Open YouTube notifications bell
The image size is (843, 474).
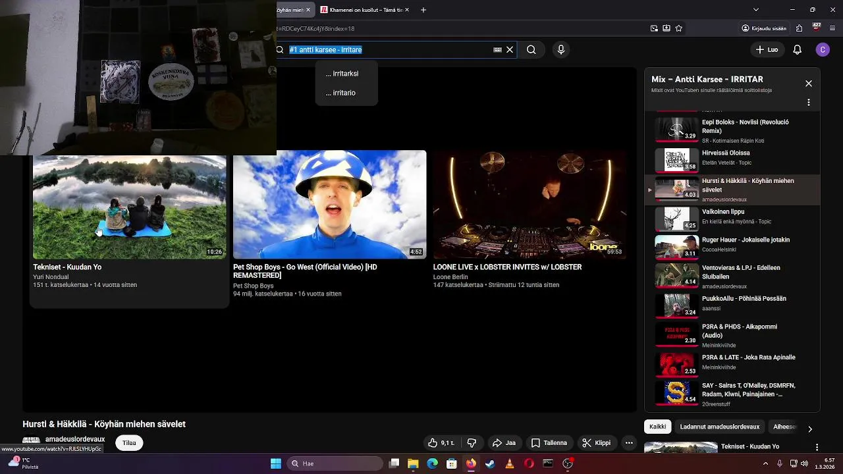[797, 49]
